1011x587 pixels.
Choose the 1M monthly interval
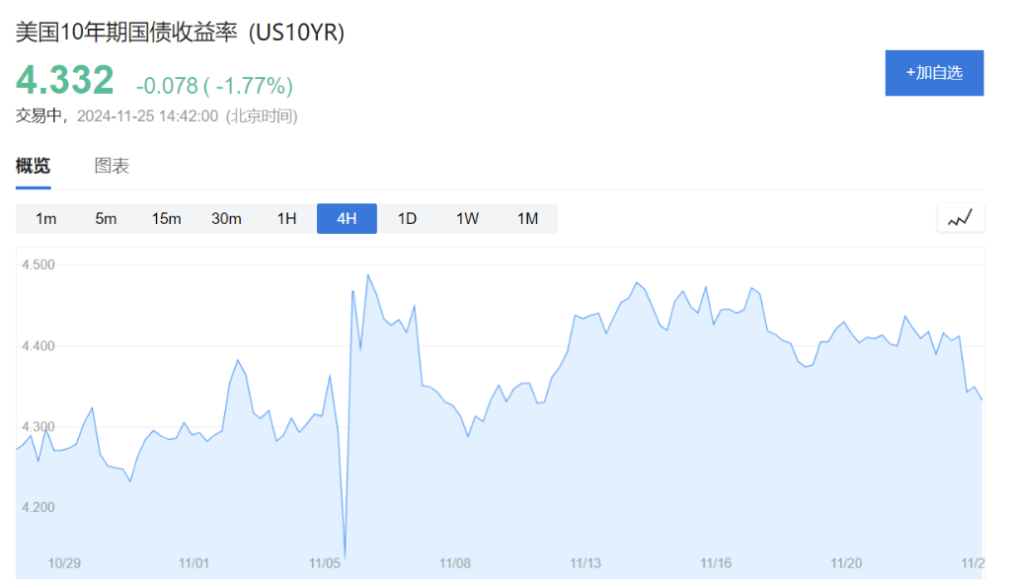click(x=527, y=219)
